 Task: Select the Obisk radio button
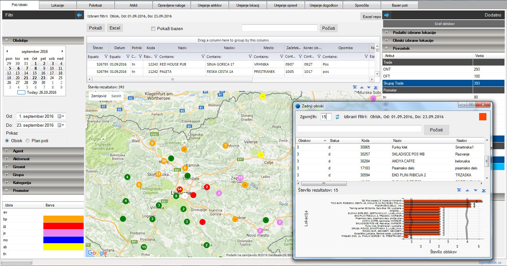click(7, 141)
